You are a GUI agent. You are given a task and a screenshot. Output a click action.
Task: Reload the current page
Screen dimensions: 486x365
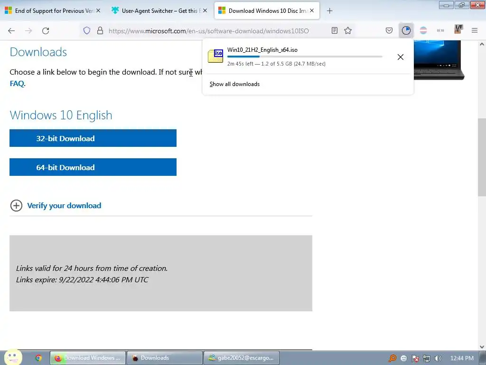[46, 31]
